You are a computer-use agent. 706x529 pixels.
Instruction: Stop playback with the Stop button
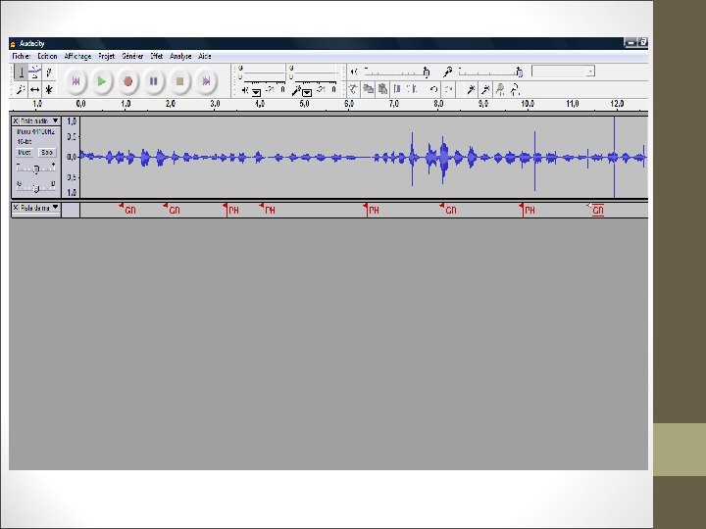click(179, 81)
